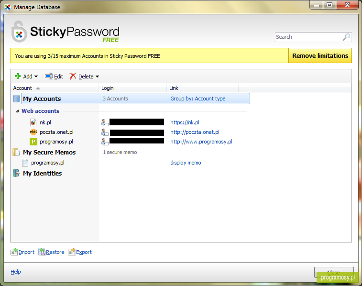Screen dimensions: 362x286
Task: Click the My Accounts database icon
Action: tap(16, 99)
